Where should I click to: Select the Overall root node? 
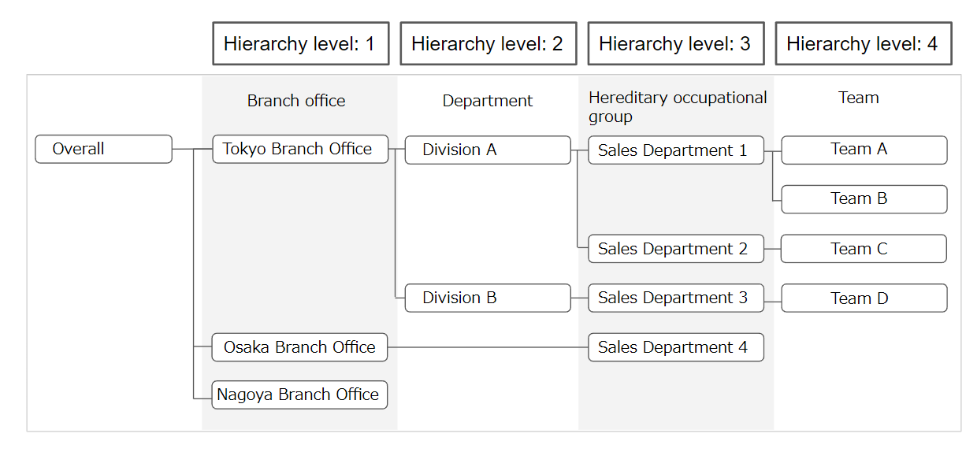point(103,149)
